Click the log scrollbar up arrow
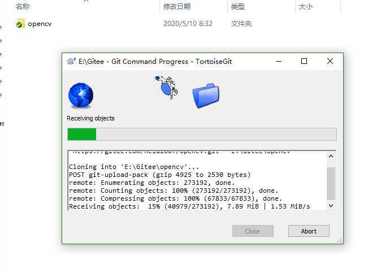 coord(331,157)
